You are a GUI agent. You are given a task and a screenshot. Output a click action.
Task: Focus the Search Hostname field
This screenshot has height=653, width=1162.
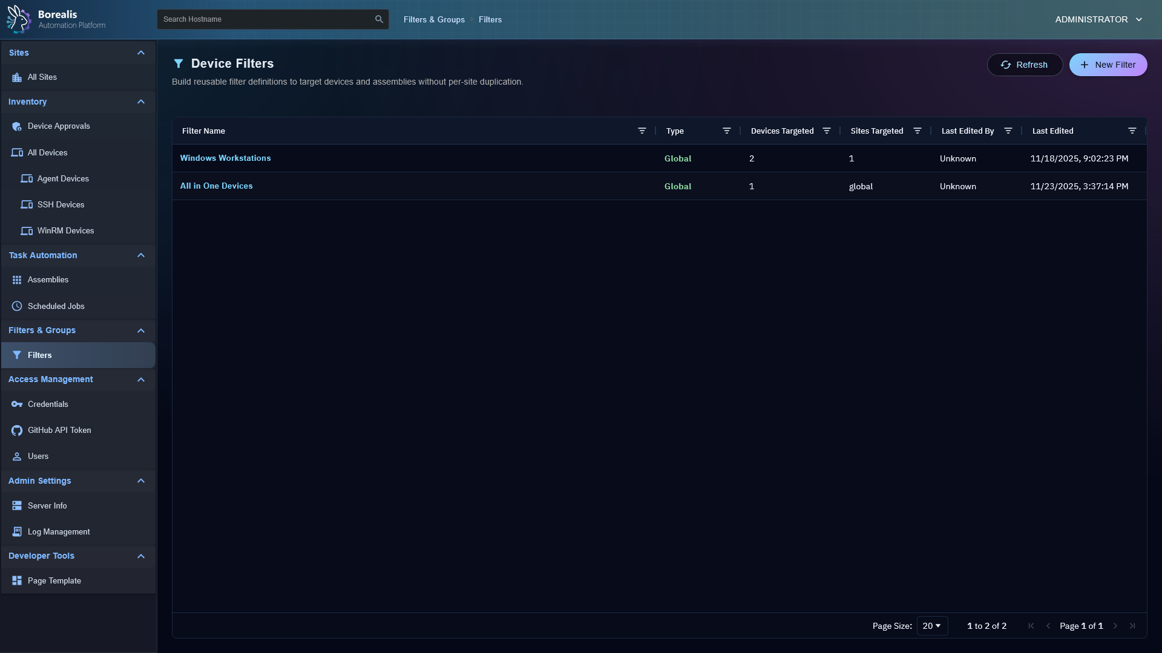coord(266,19)
